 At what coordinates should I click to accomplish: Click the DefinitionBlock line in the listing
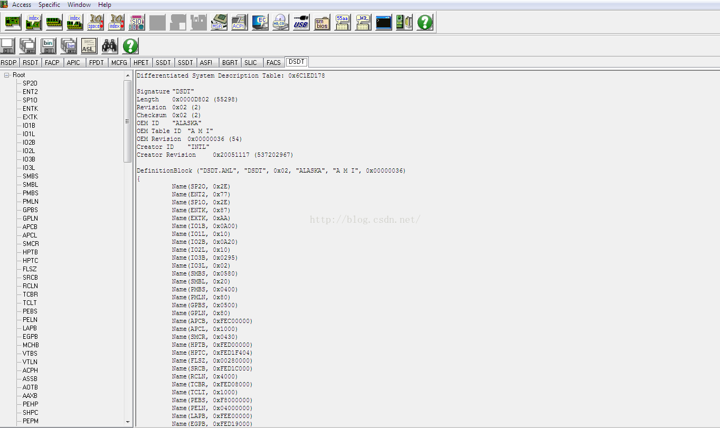(271, 170)
